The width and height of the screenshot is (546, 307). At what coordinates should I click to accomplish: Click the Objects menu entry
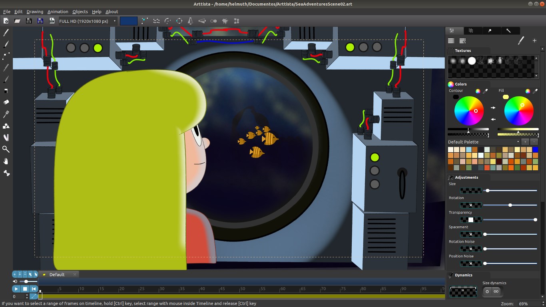click(80, 12)
